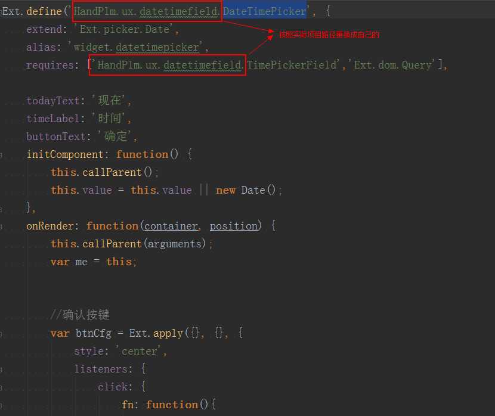Click the 'me' variable declaration
Image resolution: width=495 pixels, height=416 pixels.
pos(81,262)
